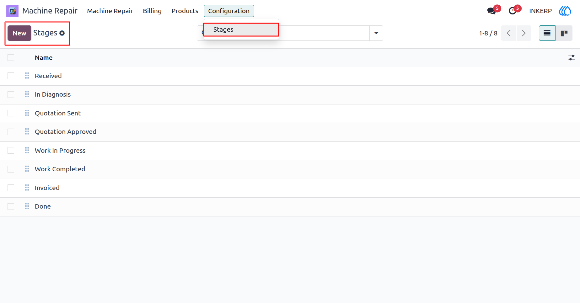Check the Quotation Approved row checkbox
The image size is (580, 303).
click(11, 132)
